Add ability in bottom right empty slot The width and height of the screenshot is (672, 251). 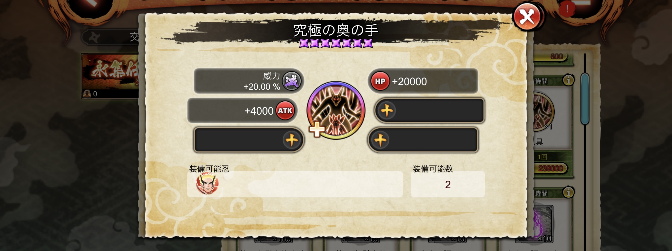tap(423, 140)
